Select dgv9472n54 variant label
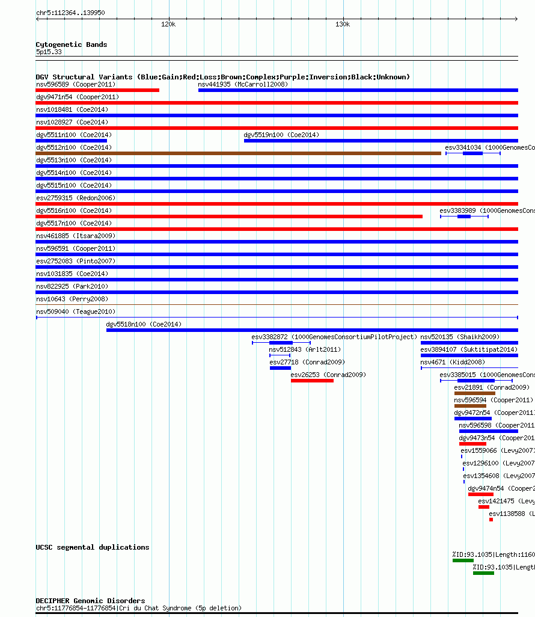The image size is (535, 617). click(x=495, y=413)
